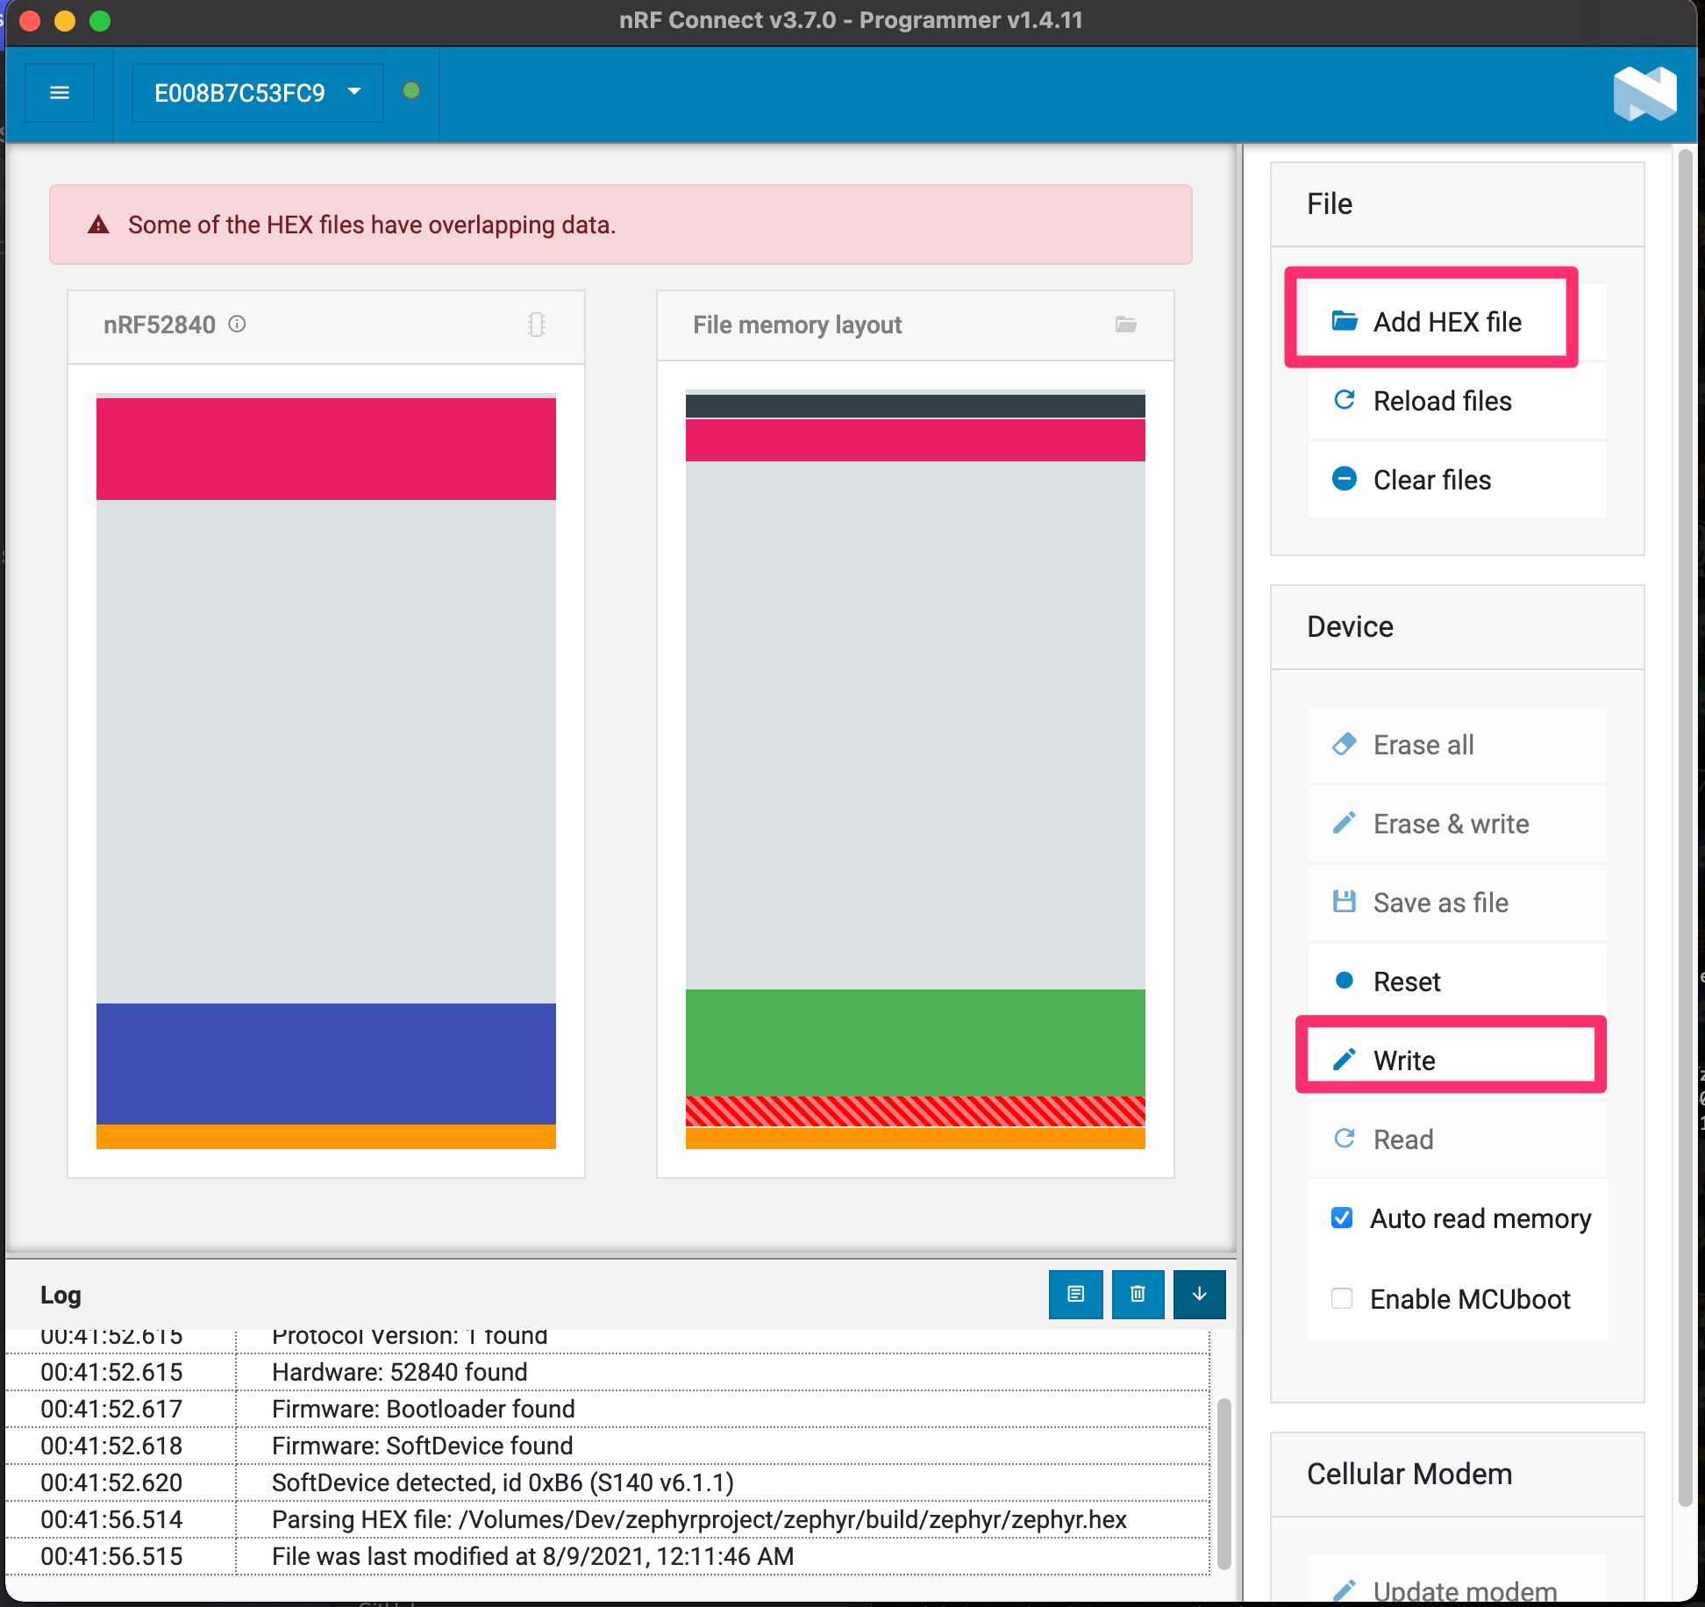Image resolution: width=1705 pixels, height=1607 pixels.
Task: Toggle Auto read memory checkbox
Action: [1342, 1218]
